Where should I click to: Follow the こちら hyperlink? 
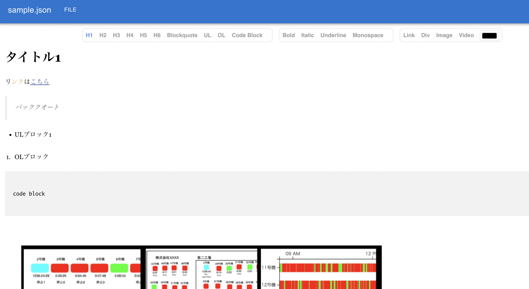pos(40,82)
